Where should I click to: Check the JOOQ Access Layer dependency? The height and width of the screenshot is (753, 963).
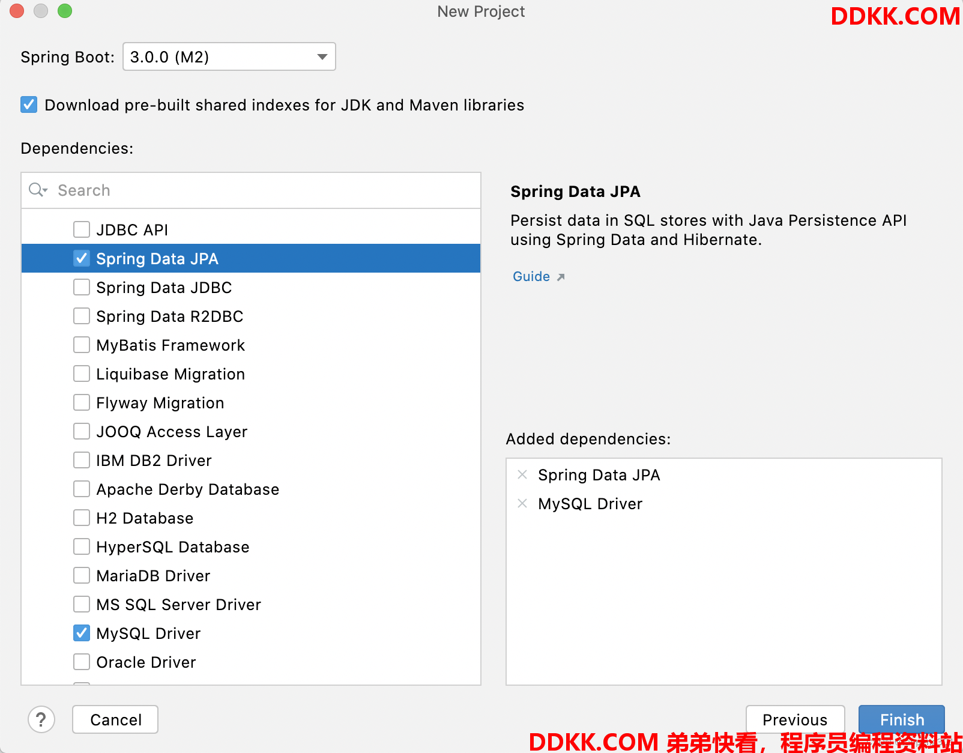(82, 431)
